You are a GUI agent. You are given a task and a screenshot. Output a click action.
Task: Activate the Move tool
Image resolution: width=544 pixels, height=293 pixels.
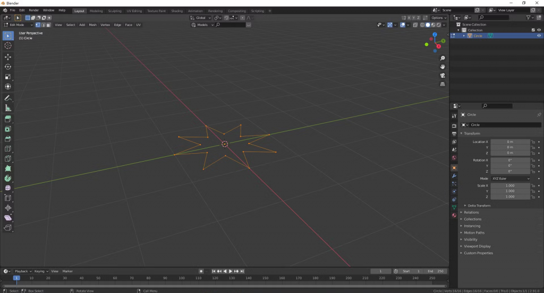(x=8, y=57)
